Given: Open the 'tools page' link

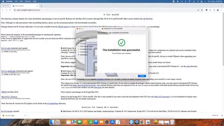Looking at the screenshot, I should coord(98,87).
